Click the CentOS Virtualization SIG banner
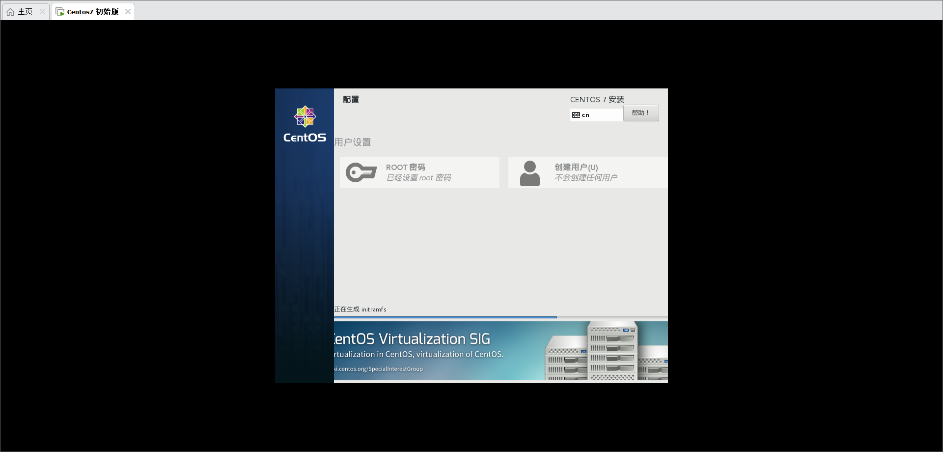Viewport: 943px width, 452px height. pyautogui.click(x=501, y=351)
